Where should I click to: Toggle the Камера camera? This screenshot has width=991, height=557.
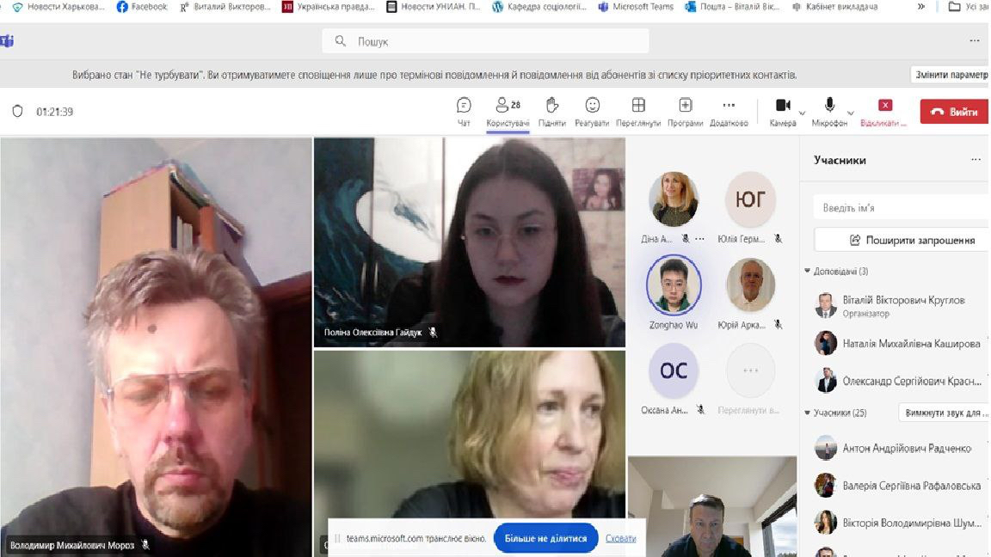click(x=783, y=111)
